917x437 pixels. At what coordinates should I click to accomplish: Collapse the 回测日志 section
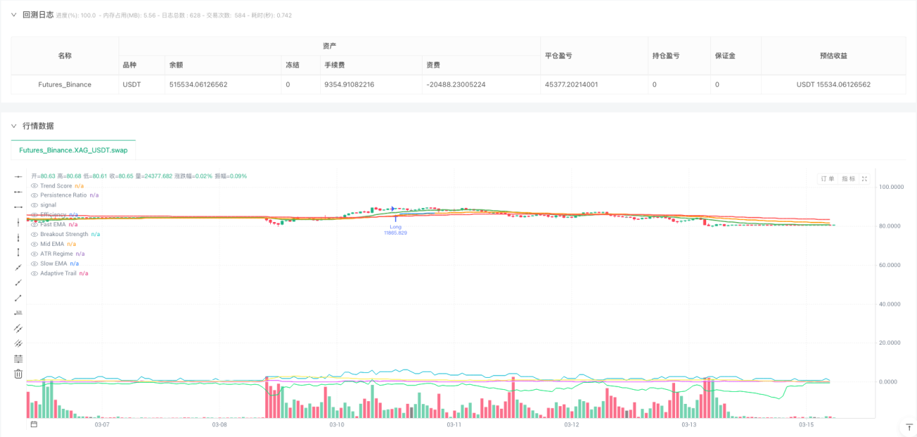(13, 15)
